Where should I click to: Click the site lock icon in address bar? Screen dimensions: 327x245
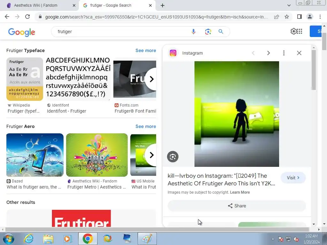click(x=40, y=17)
